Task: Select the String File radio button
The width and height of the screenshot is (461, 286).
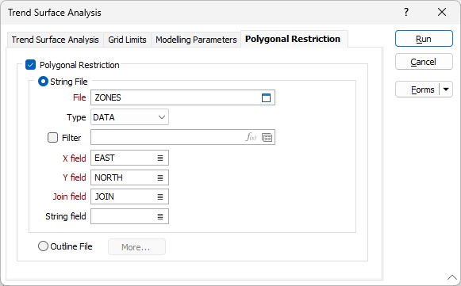Action: point(43,82)
